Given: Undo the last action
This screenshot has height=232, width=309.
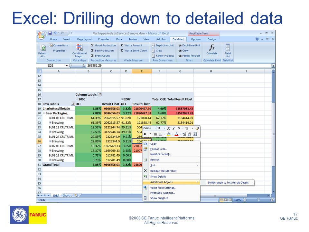Looking at the screenshot, I should tap(55, 33).
